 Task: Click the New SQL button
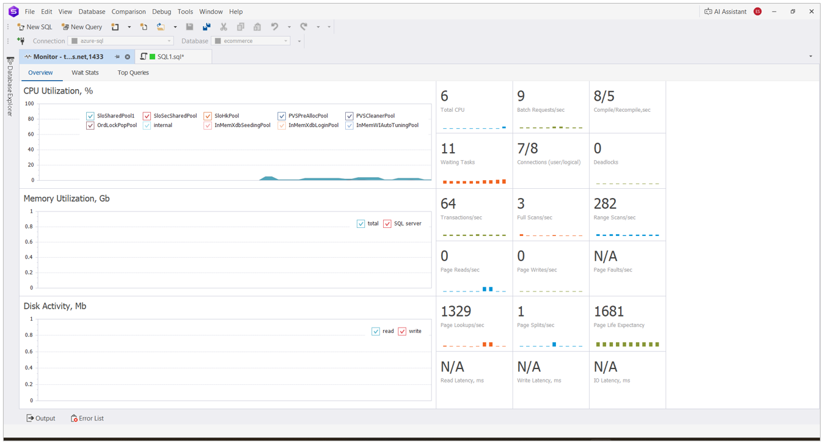[35, 27]
